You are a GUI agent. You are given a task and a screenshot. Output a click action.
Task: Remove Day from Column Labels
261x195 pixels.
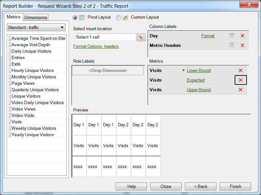tap(242, 36)
